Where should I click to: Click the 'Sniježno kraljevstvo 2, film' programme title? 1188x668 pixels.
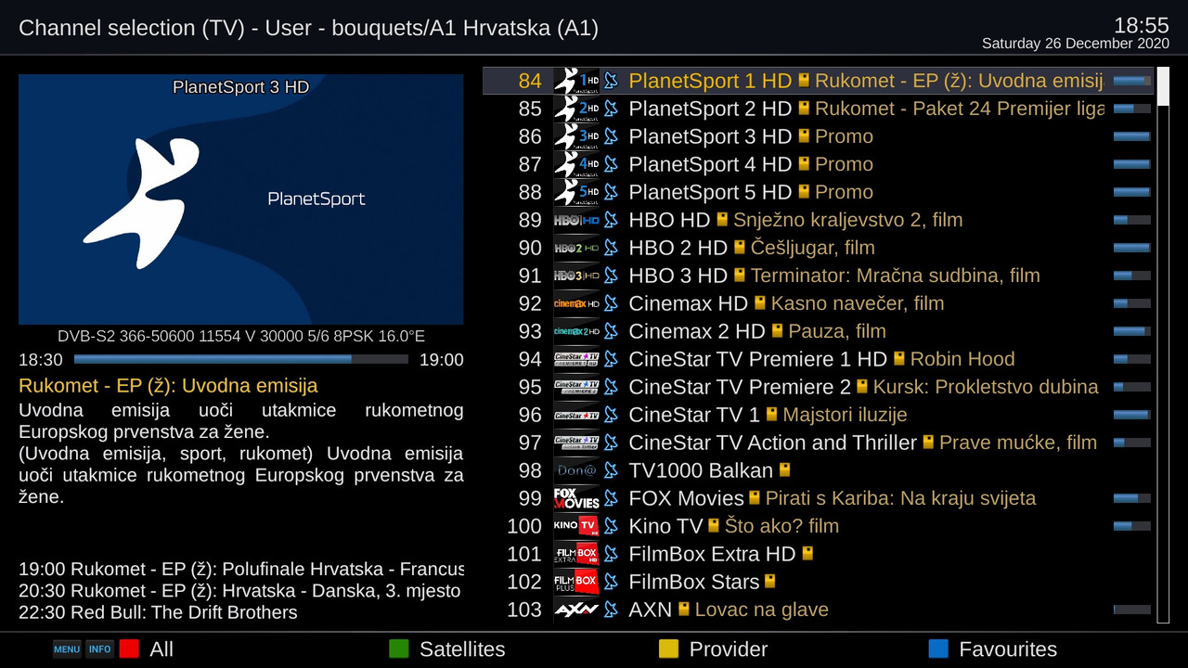[x=848, y=220]
